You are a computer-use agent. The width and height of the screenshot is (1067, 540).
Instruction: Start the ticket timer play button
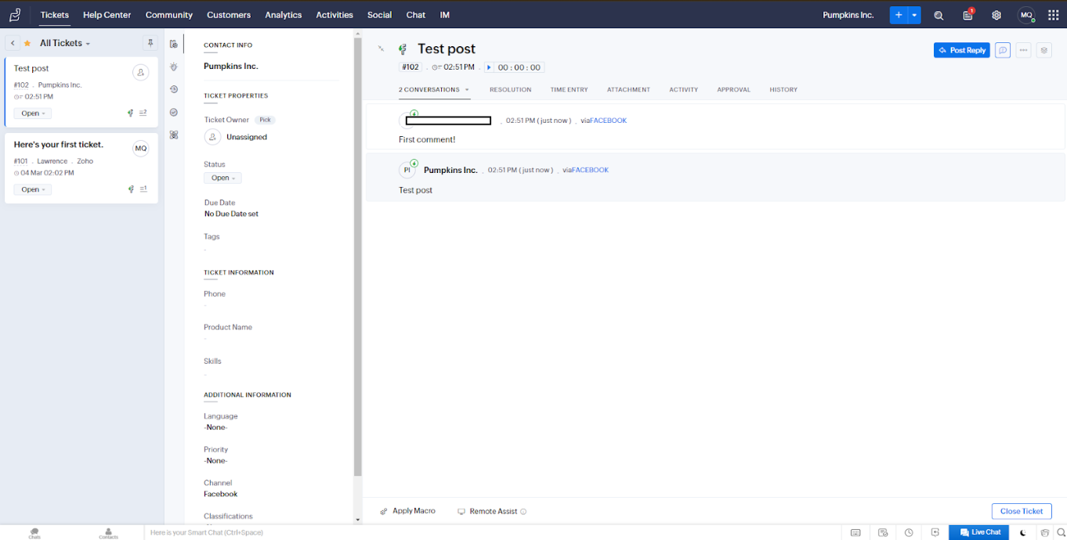pos(489,67)
